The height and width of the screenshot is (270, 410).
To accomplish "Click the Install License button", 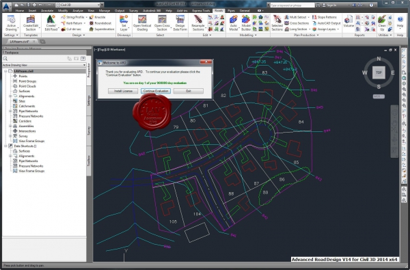I will tap(123, 91).
